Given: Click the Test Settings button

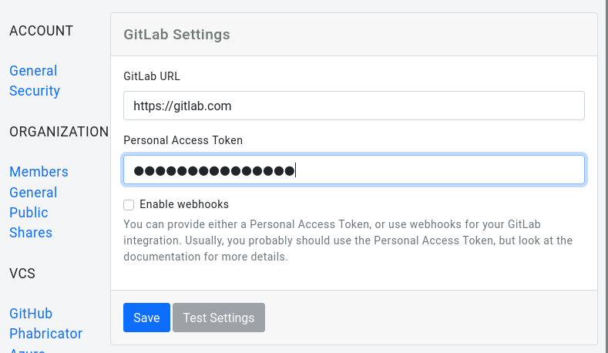Looking at the screenshot, I should point(219,318).
